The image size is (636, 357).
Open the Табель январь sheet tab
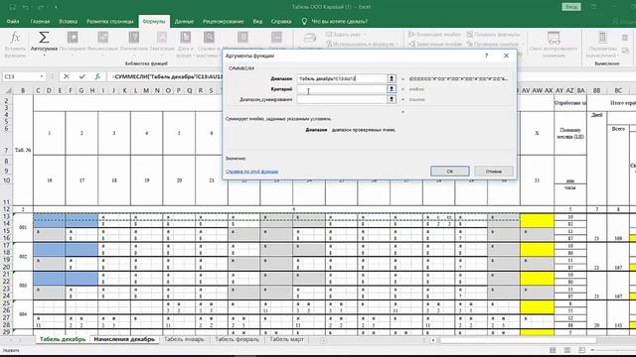(184, 339)
